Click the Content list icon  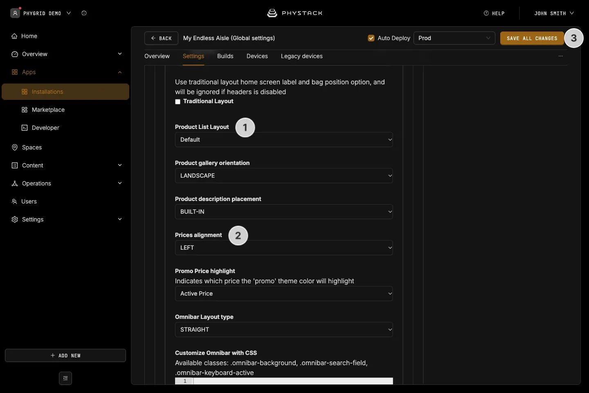click(x=15, y=165)
